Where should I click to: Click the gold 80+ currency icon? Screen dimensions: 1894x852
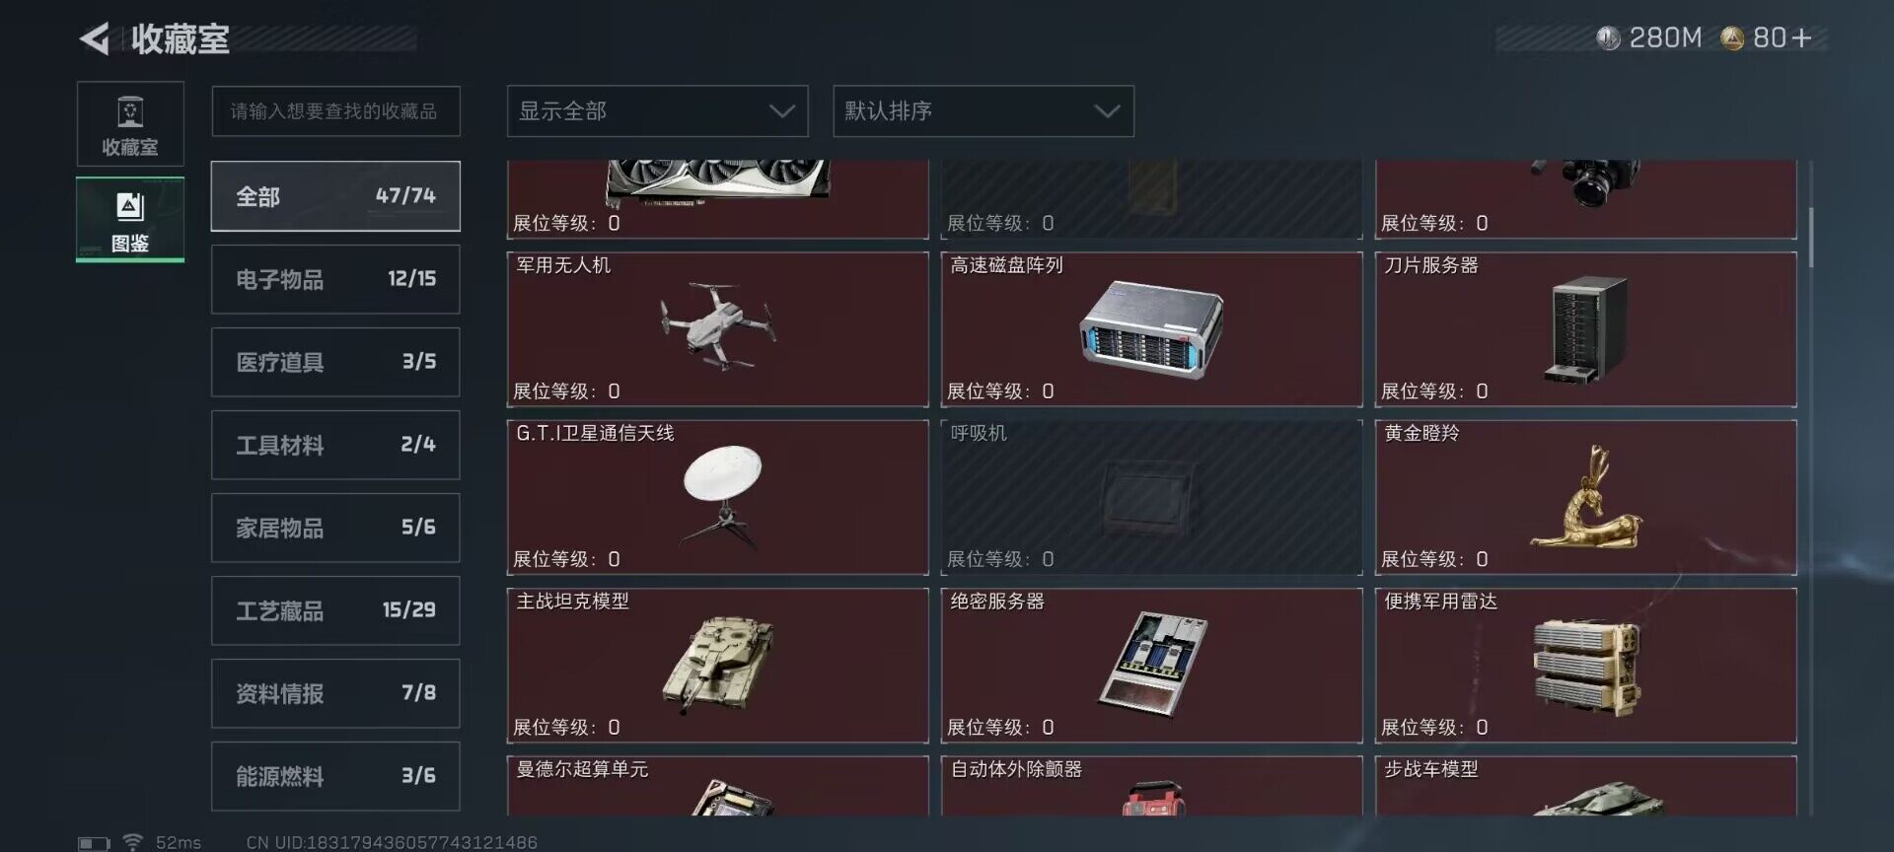(1732, 38)
